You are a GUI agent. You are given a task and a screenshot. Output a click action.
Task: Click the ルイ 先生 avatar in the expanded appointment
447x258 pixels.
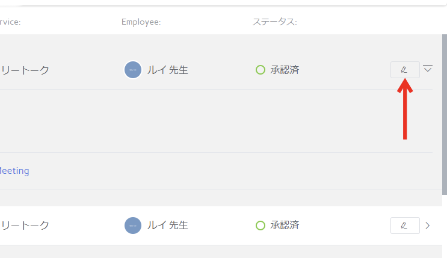click(x=133, y=70)
